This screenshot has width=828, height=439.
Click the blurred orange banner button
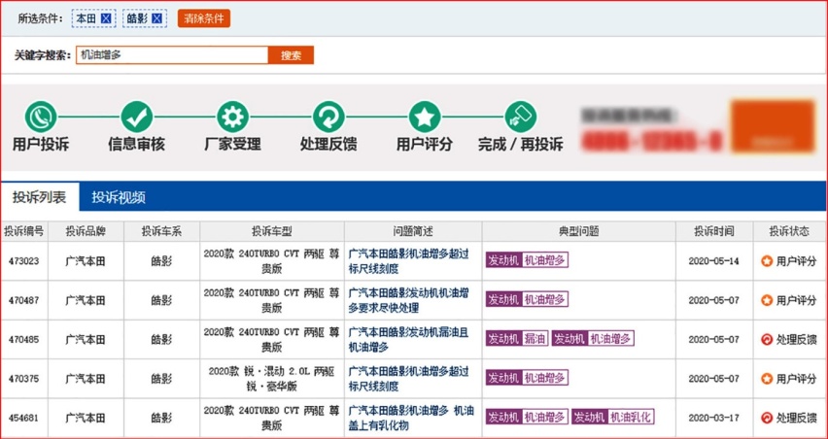click(773, 125)
